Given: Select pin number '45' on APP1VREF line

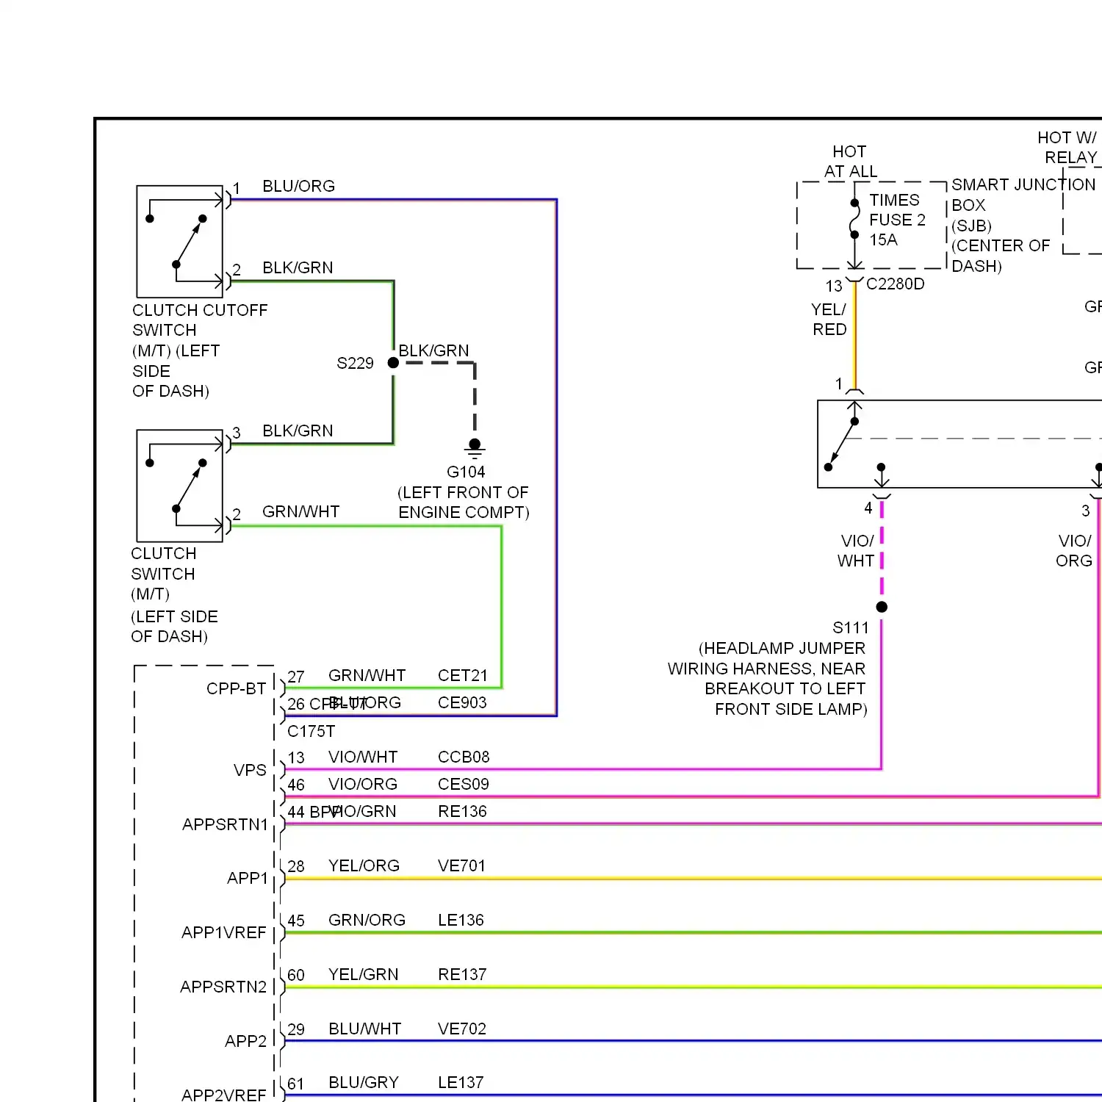Looking at the screenshot, I should coord(296,921).
